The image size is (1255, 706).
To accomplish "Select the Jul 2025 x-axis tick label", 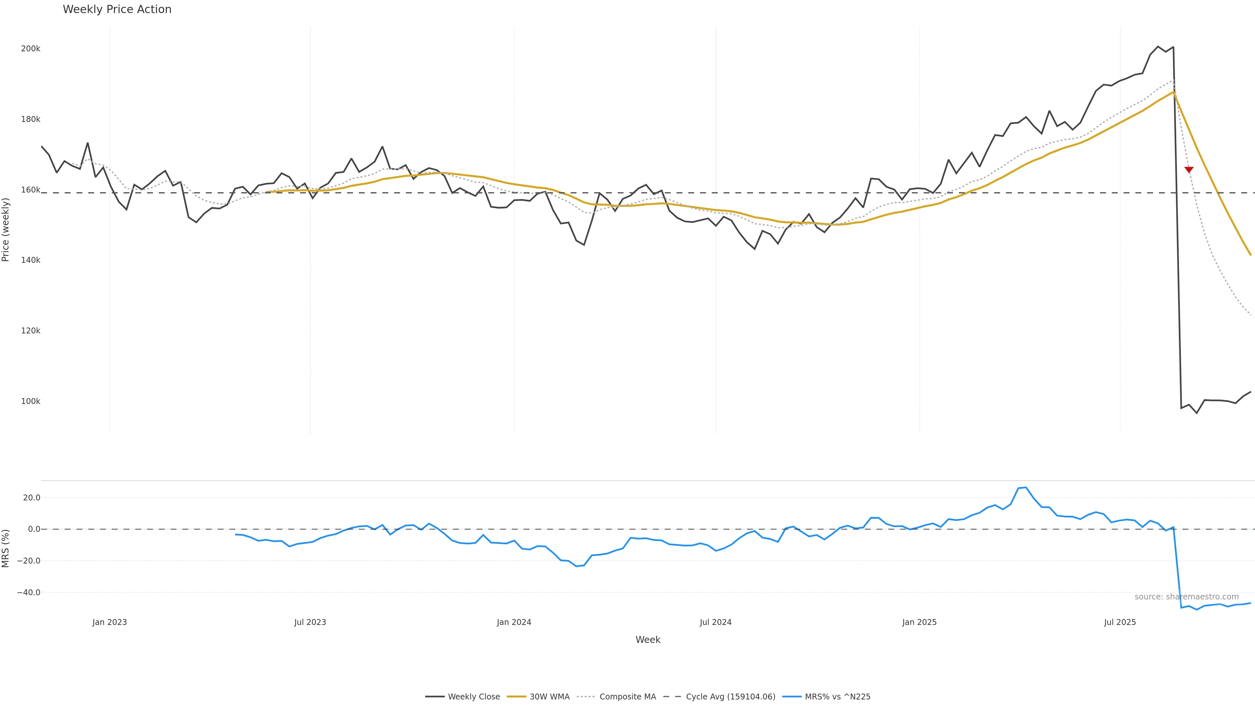I will (x=1120, y=622).
